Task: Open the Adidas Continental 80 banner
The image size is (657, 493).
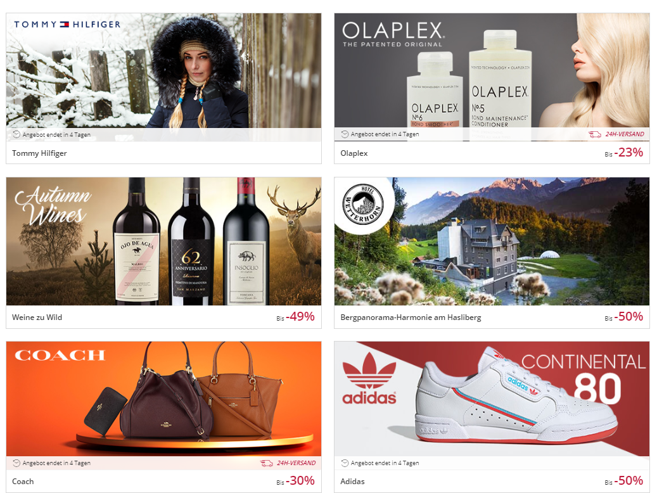Action: (492, 399)
